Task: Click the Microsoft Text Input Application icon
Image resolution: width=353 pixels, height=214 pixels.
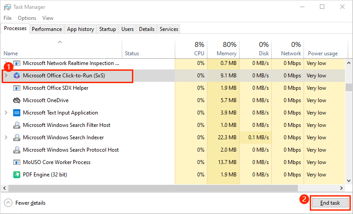Action: pos(17,113)
